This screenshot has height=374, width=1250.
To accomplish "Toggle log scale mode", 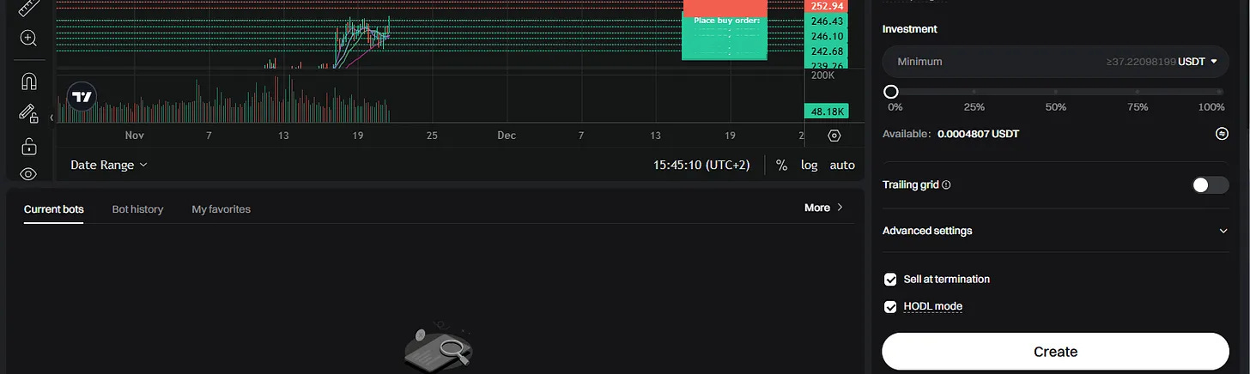I will (x=810, y=165).
